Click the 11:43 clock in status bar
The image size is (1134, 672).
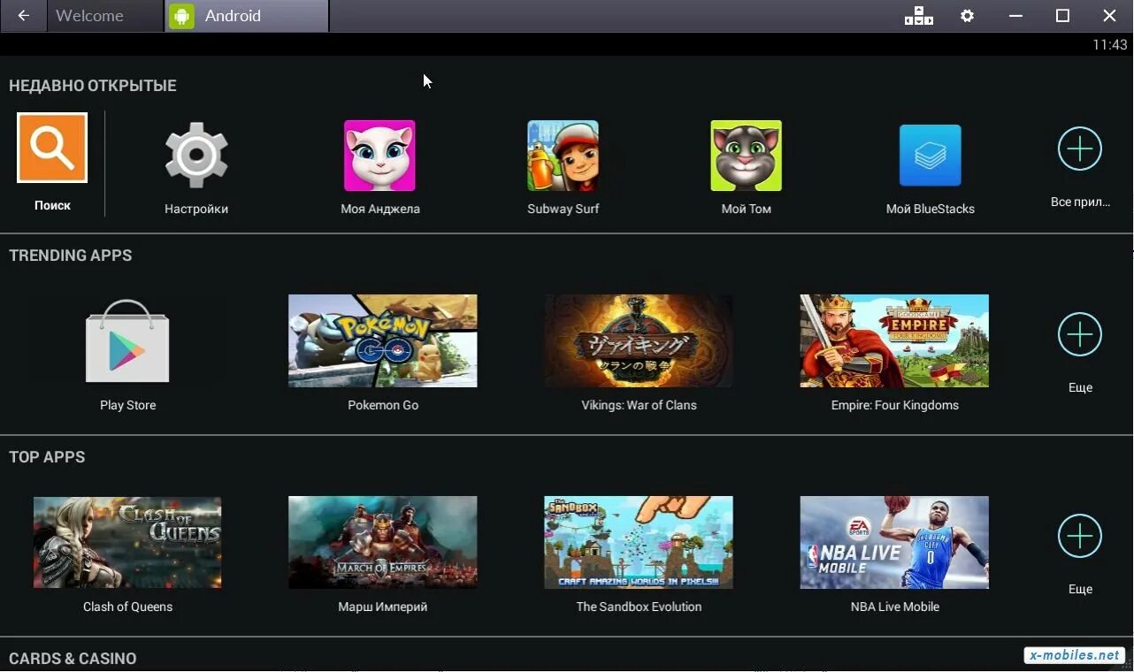click(1109, 44)
